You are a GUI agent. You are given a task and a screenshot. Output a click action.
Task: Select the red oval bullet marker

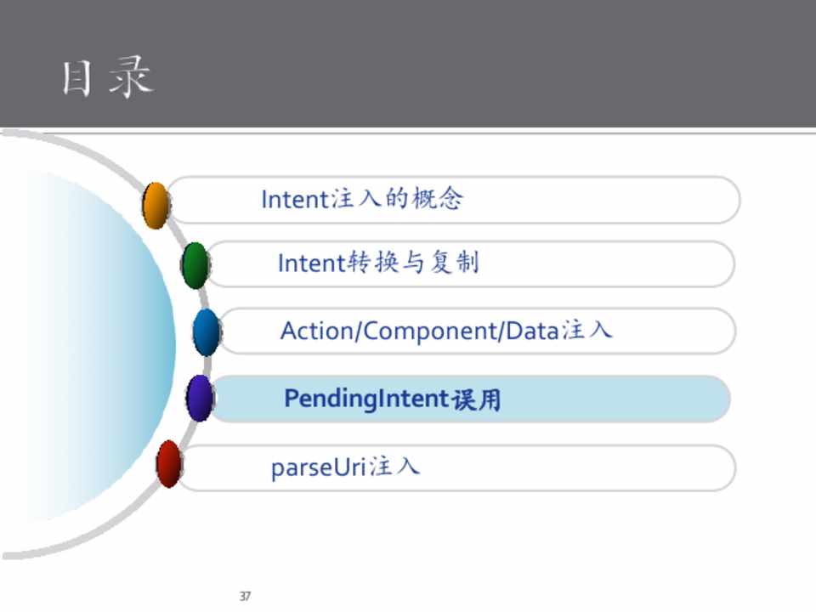tap(169, 464)
